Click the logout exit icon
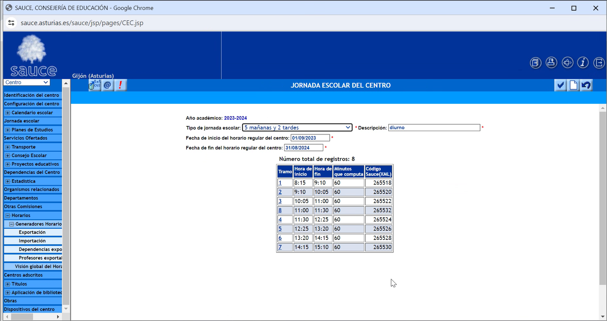Screen dimensions: 607x321 (599, 63)
